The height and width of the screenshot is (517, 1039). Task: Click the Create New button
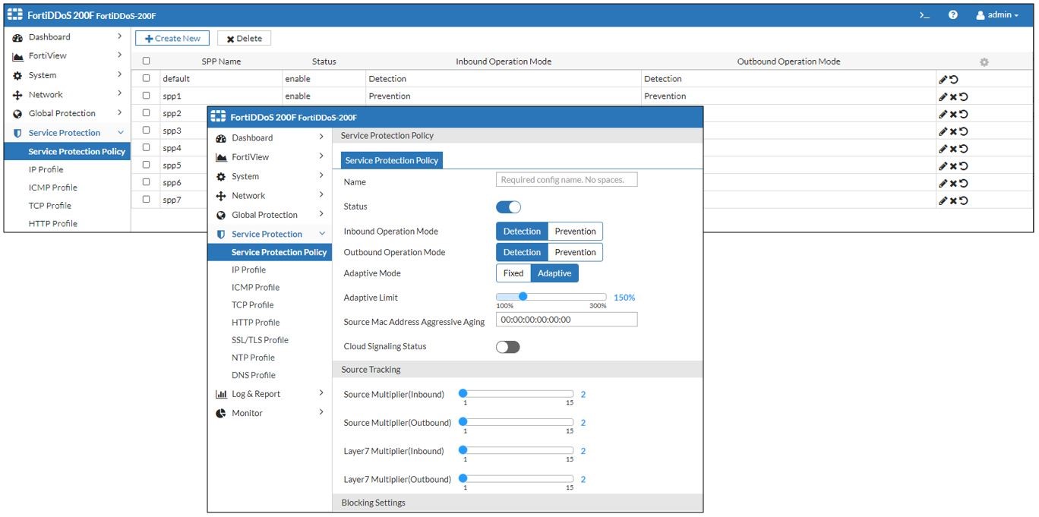click(172, 38)
